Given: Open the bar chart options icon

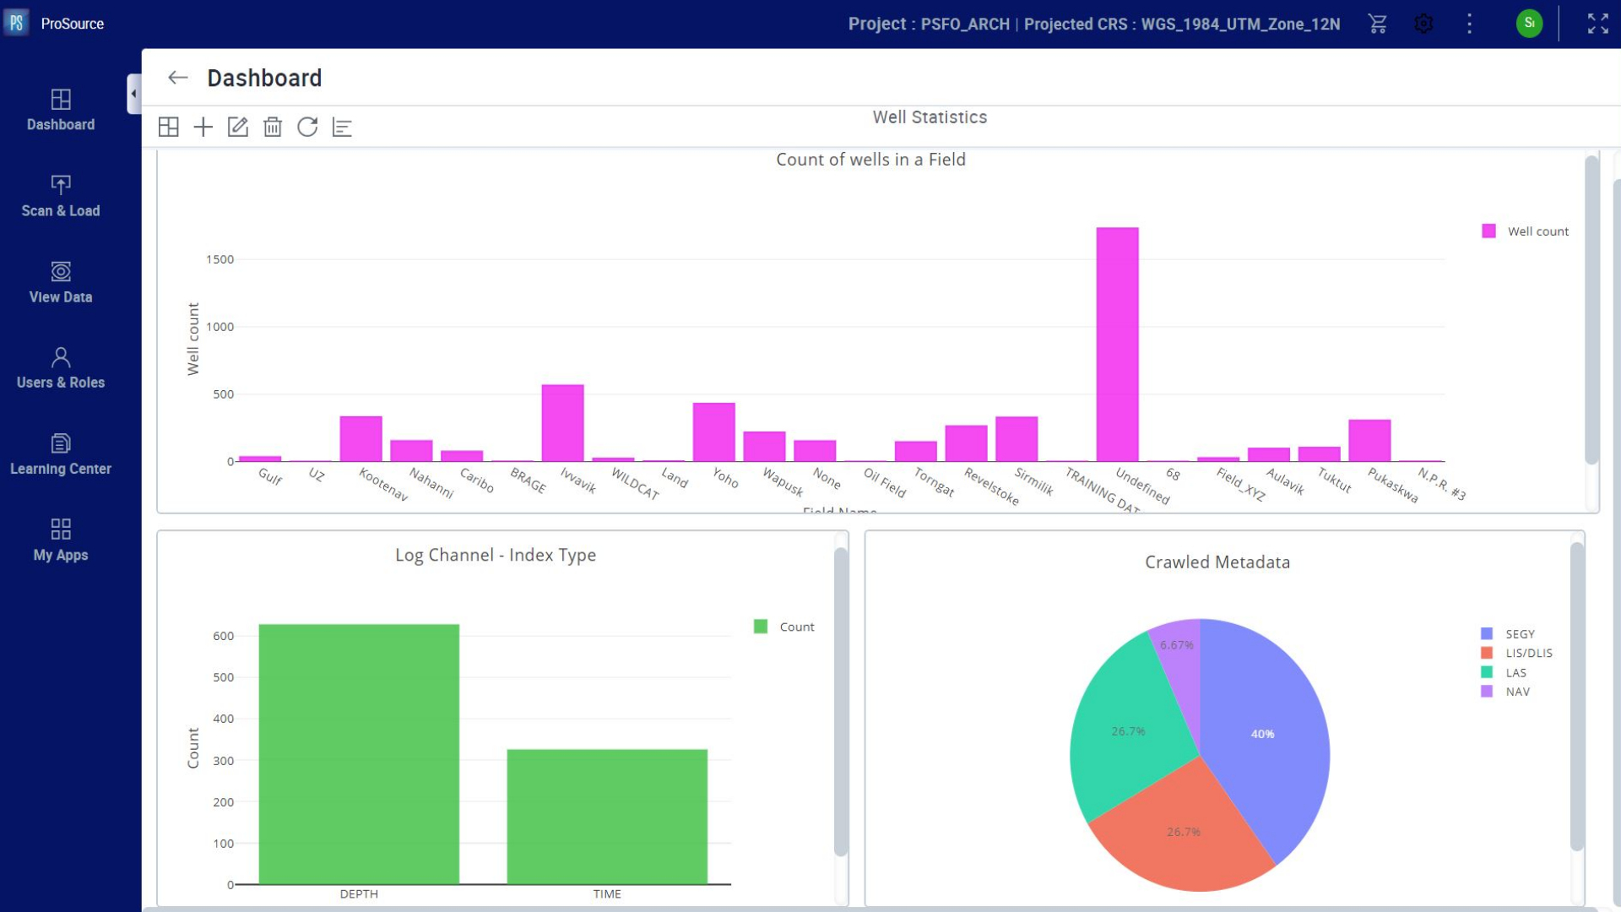Looking at the screenshot, I should tap(342, 127).
